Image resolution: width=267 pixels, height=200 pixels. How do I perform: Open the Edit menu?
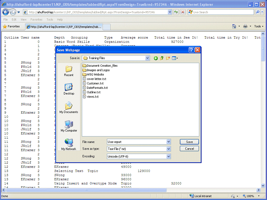click(14, 20)
